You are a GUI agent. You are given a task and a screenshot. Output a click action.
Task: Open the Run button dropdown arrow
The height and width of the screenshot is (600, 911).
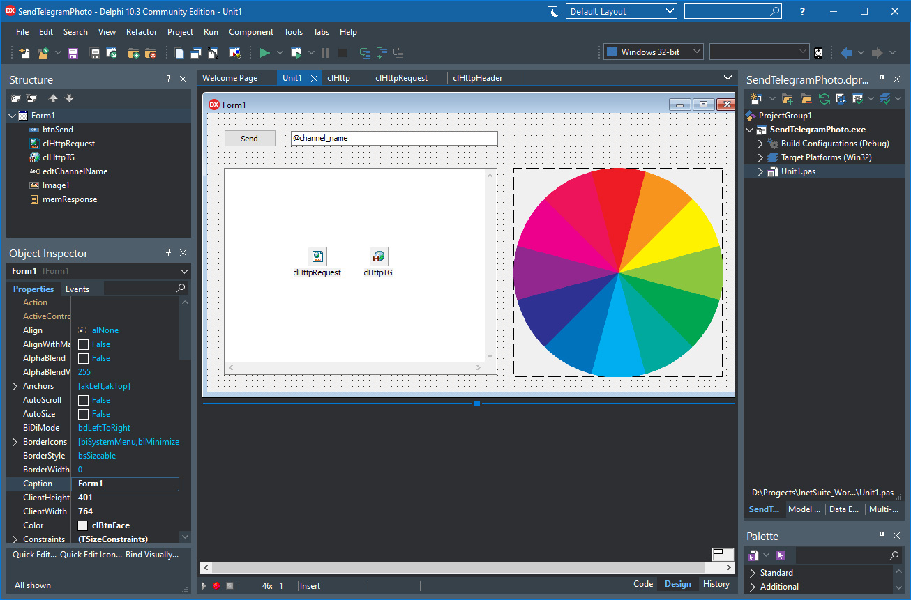(x=280, y=53)
